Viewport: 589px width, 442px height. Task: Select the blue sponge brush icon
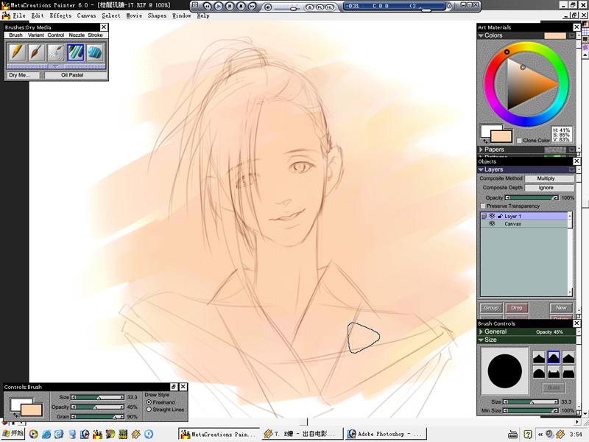[95, 52]
